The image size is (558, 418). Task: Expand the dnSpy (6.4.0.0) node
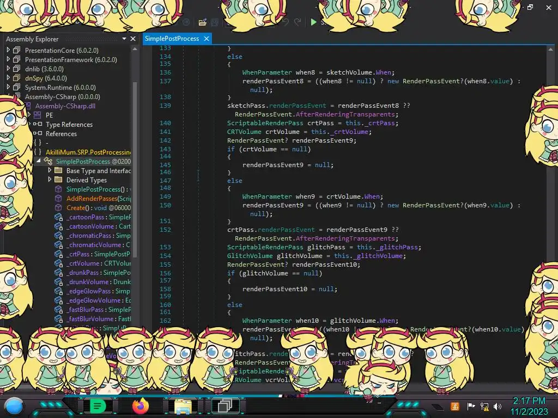tap(8, 78)
